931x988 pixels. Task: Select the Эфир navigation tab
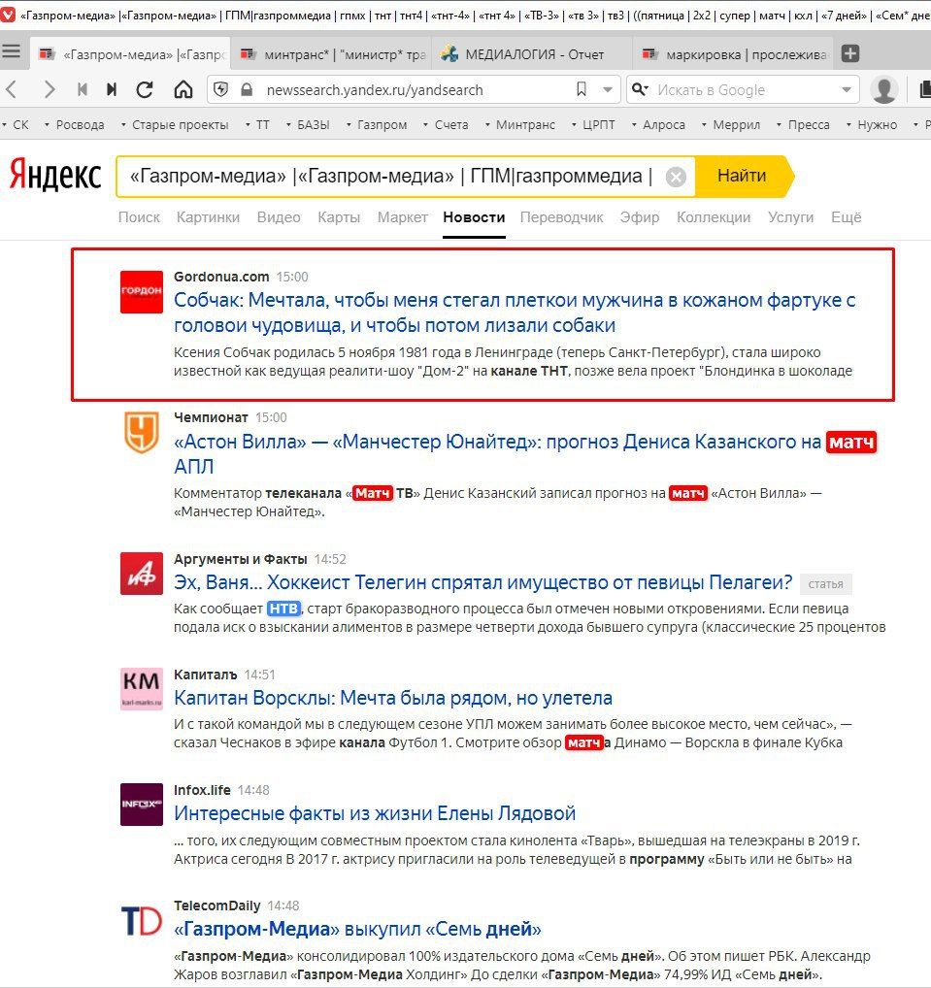click(639, 217)
